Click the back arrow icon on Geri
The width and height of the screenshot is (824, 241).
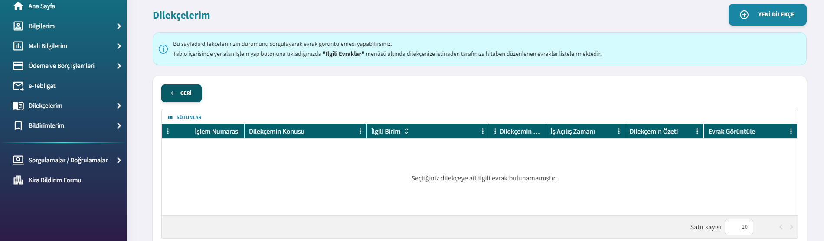tap(173, 93)
